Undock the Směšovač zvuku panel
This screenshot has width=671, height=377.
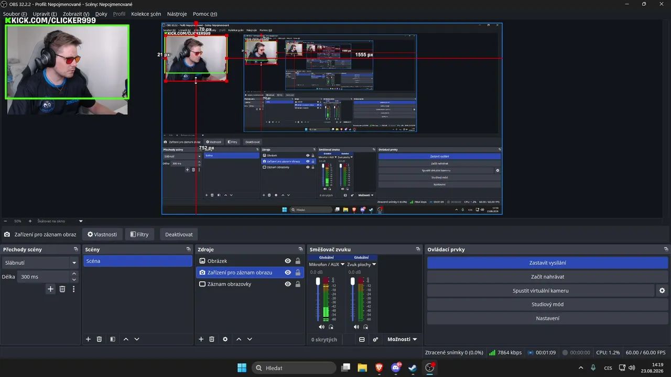(418, 249)
